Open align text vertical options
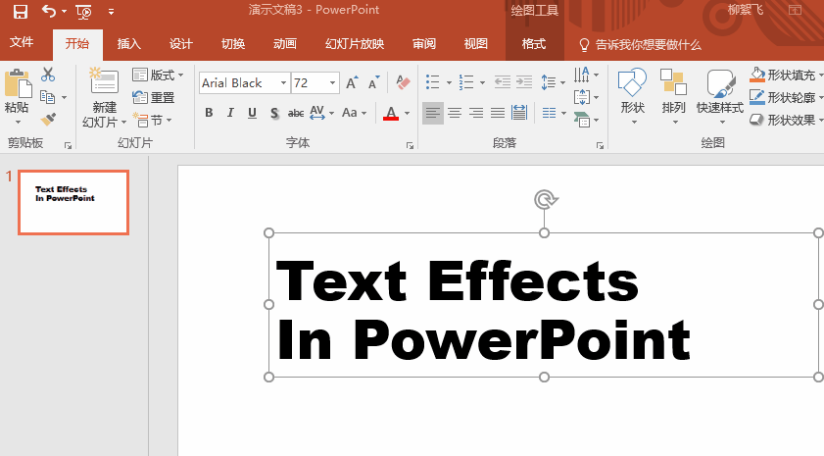The width and height of the screenshot is (824, 456). click(x=586, y=97)
